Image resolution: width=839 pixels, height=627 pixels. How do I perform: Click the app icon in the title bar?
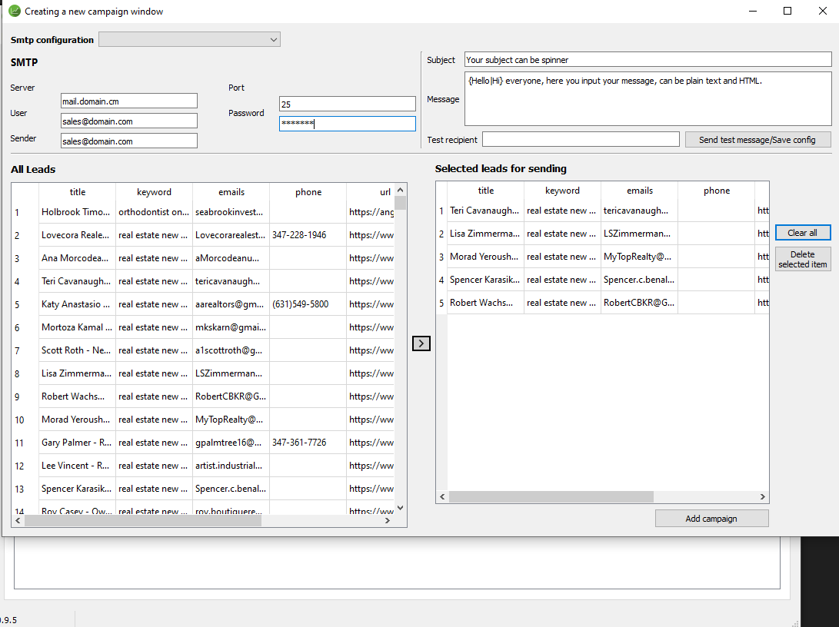click(x=14, y=12)
